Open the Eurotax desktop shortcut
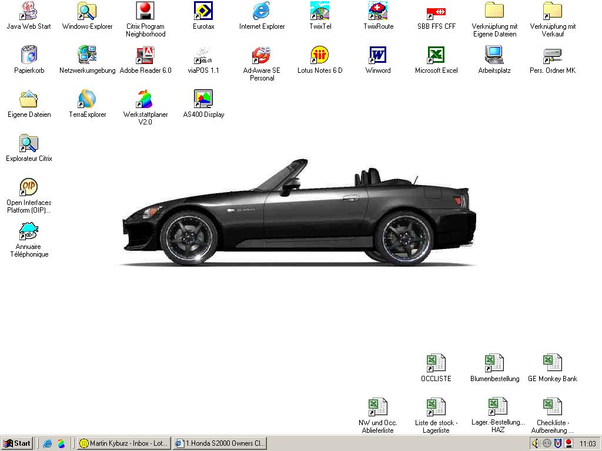Viewport: 602px width, 451px height. pyautogui.click(x=203, y=12)
